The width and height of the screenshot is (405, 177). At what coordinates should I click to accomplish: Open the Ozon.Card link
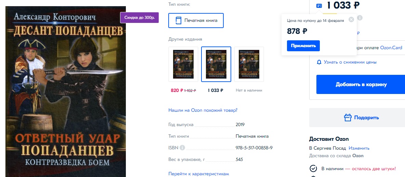[x=391, y=48]
